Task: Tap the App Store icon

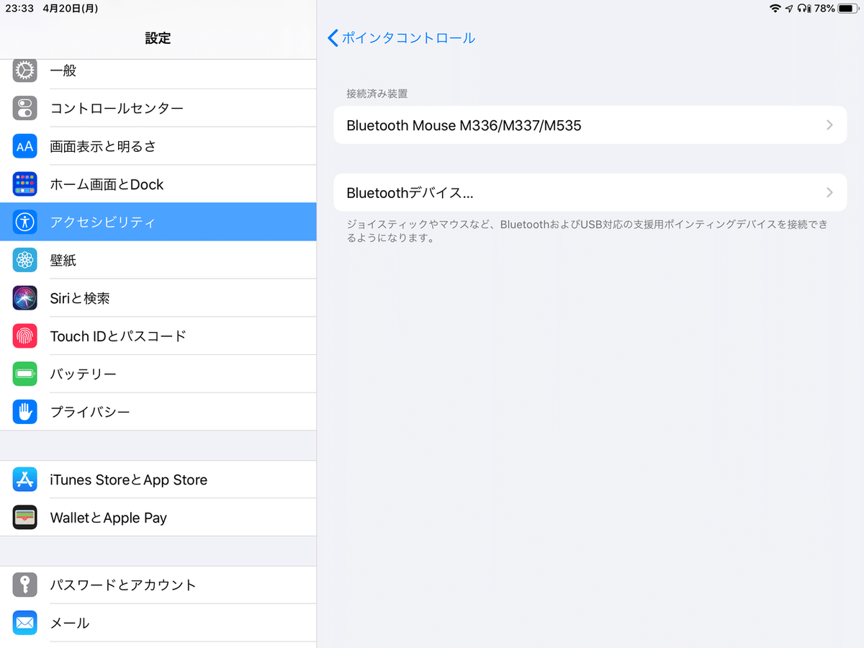Action: tap(25, 480)
